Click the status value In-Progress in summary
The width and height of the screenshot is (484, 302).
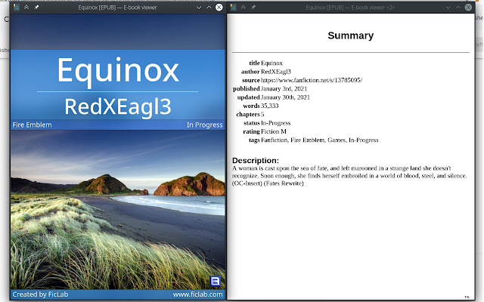[275, 123]
